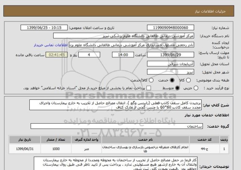Click the request creator field نادر رجعتی
The height and width of the screenshot is (170, 241).
pos(131,45)
